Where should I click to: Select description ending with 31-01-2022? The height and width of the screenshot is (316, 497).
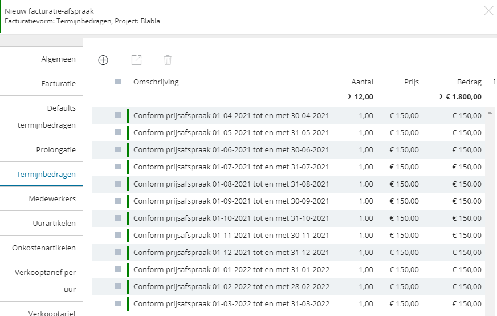pos(231,270)
